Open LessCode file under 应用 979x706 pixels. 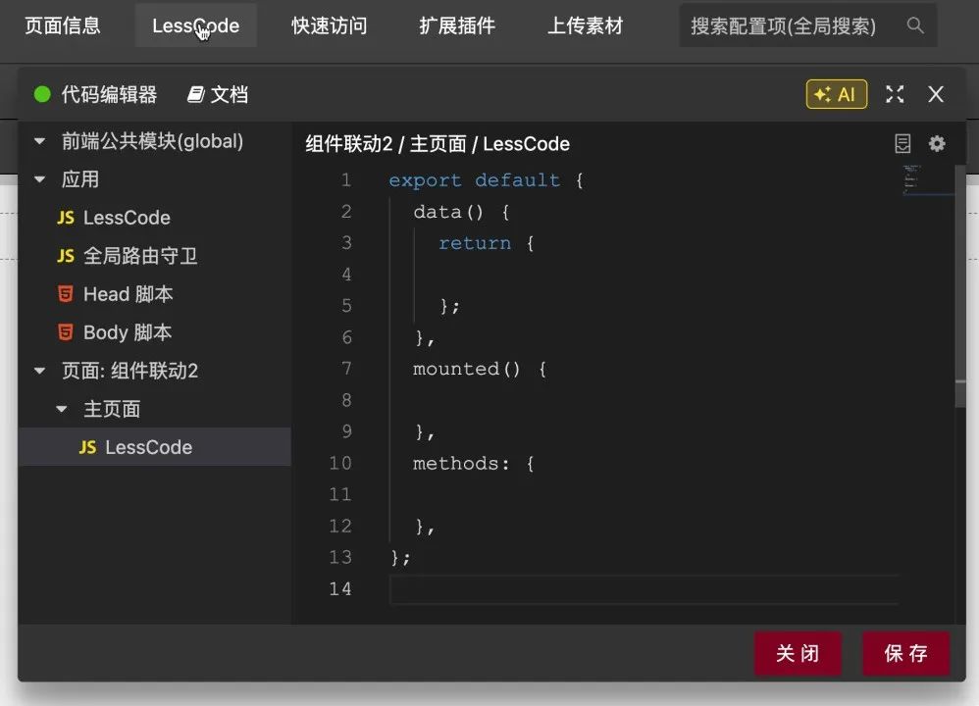[x=127, y=218]
